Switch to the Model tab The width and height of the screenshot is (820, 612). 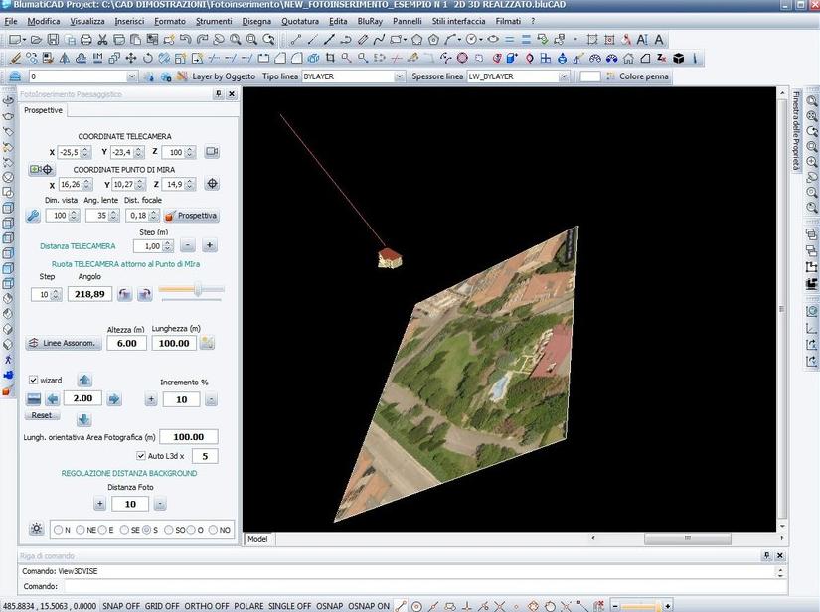pos(257,538)
